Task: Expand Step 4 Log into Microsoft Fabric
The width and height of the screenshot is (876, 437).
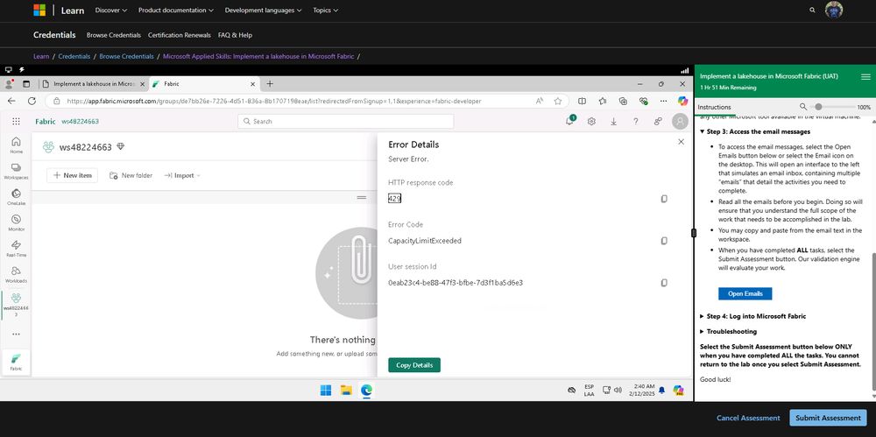Action: point(752,316)
